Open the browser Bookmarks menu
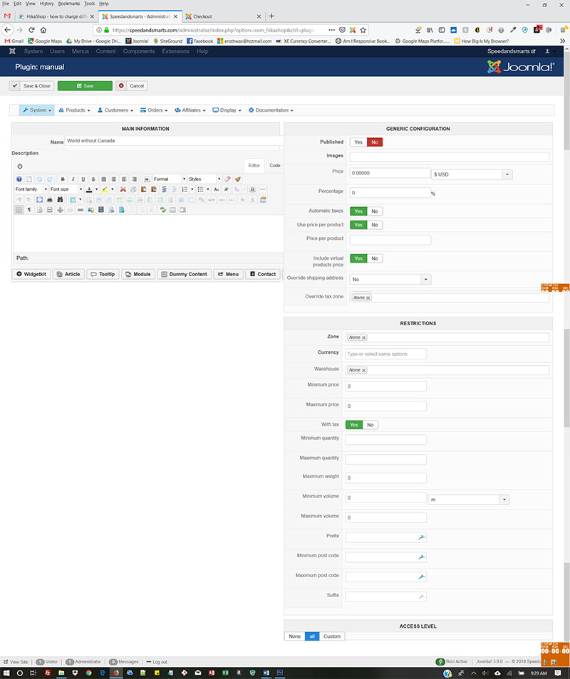Screen dimensions: 570x679 point(69,4)
